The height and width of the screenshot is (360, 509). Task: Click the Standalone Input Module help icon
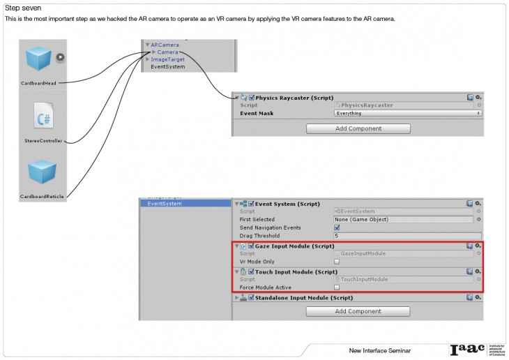(x=470, y=298)
